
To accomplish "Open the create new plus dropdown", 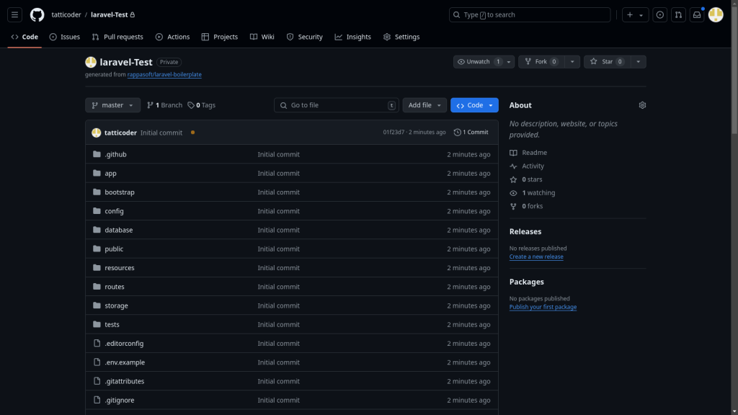I will coord(635,15).
